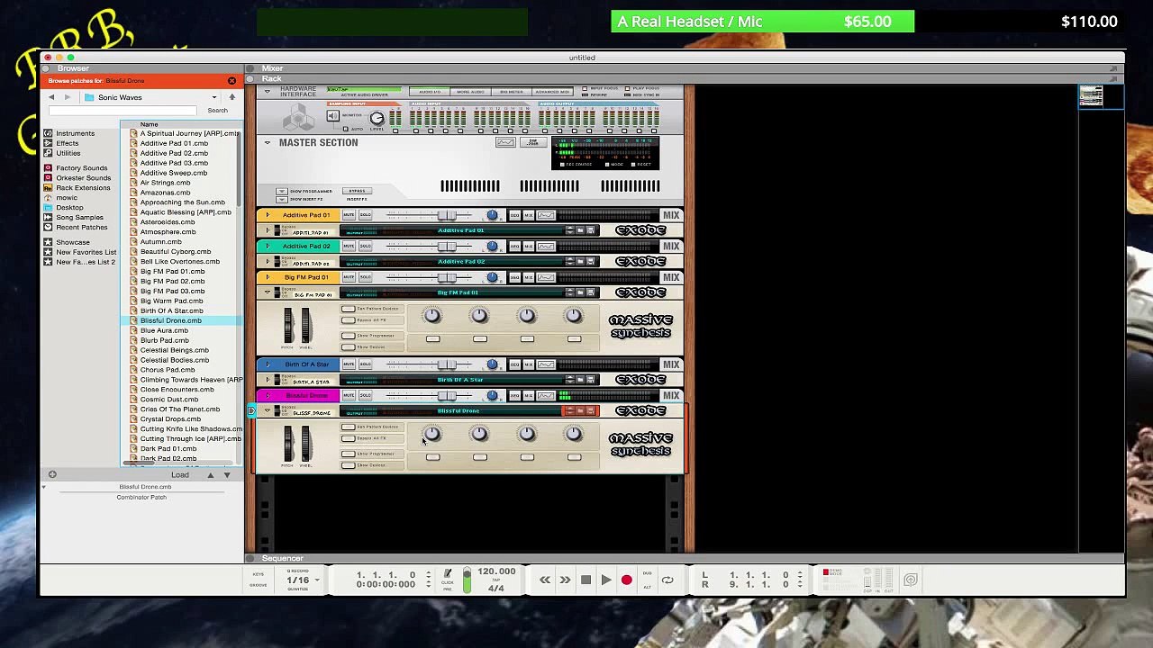Viewport: 1153px width, 648px height.
Task: Click the Load button in browser
Action: coord(180,475)
